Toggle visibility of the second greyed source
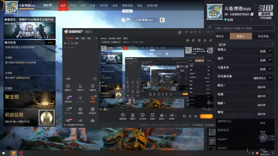Screen dimensions: 278x156 click(x=65, y=47)
